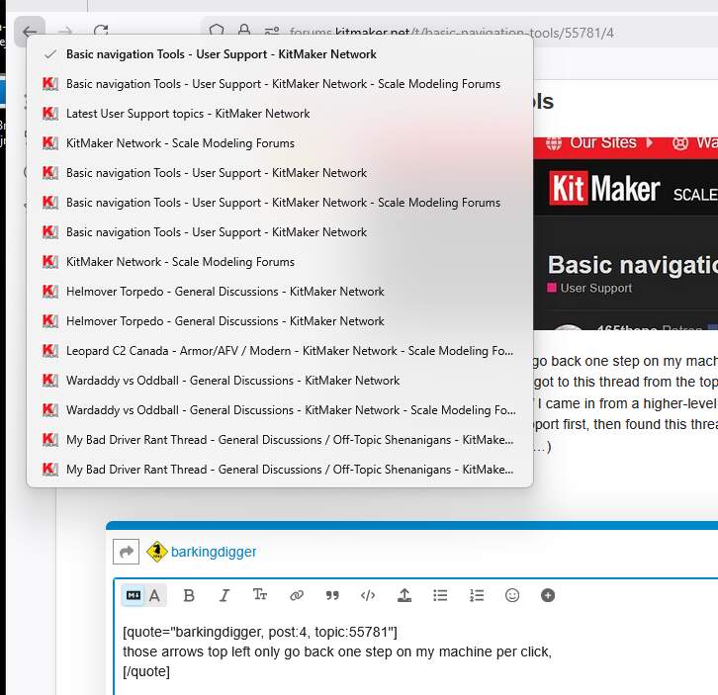Screen dimensions: 718x695
Task: Click the upload icon in the editor
Action: (404, 595)
